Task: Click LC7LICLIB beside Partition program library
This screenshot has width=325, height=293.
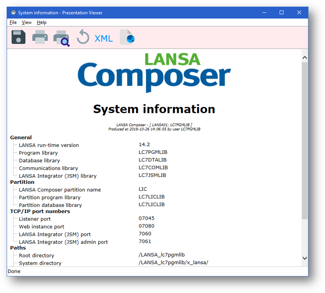Action: [152, 197]
